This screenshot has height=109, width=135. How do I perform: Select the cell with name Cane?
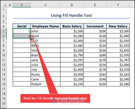(46, 79)
